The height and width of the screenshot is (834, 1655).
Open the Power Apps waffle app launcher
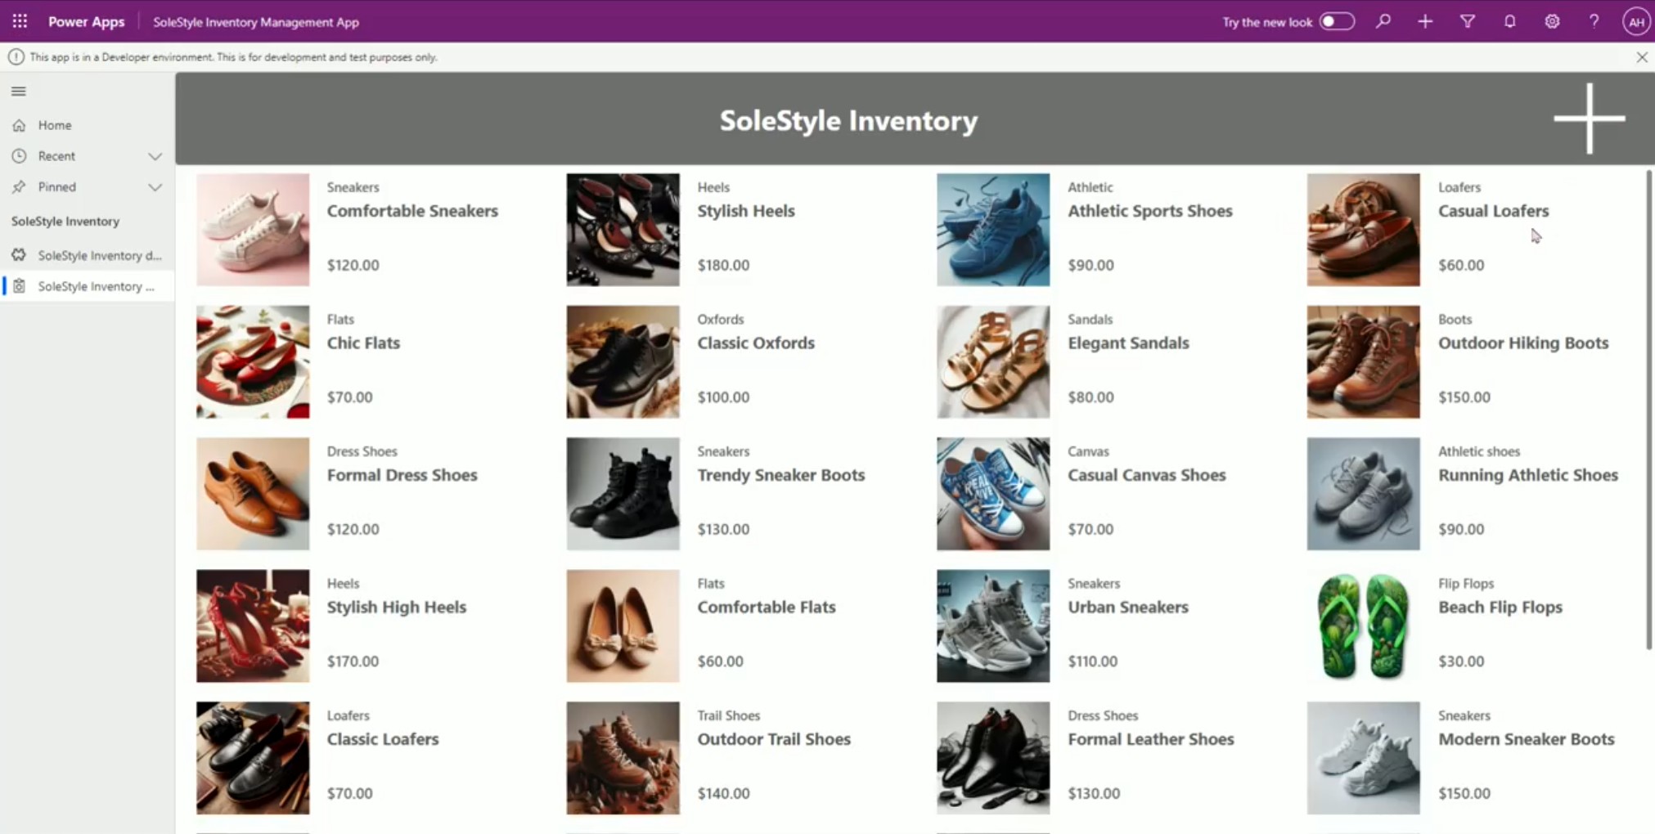tap(20, 21)
